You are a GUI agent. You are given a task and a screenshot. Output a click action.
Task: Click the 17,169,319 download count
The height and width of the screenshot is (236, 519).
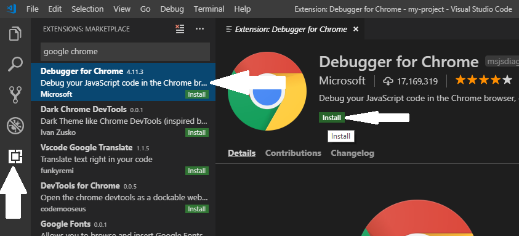(417, 81)
